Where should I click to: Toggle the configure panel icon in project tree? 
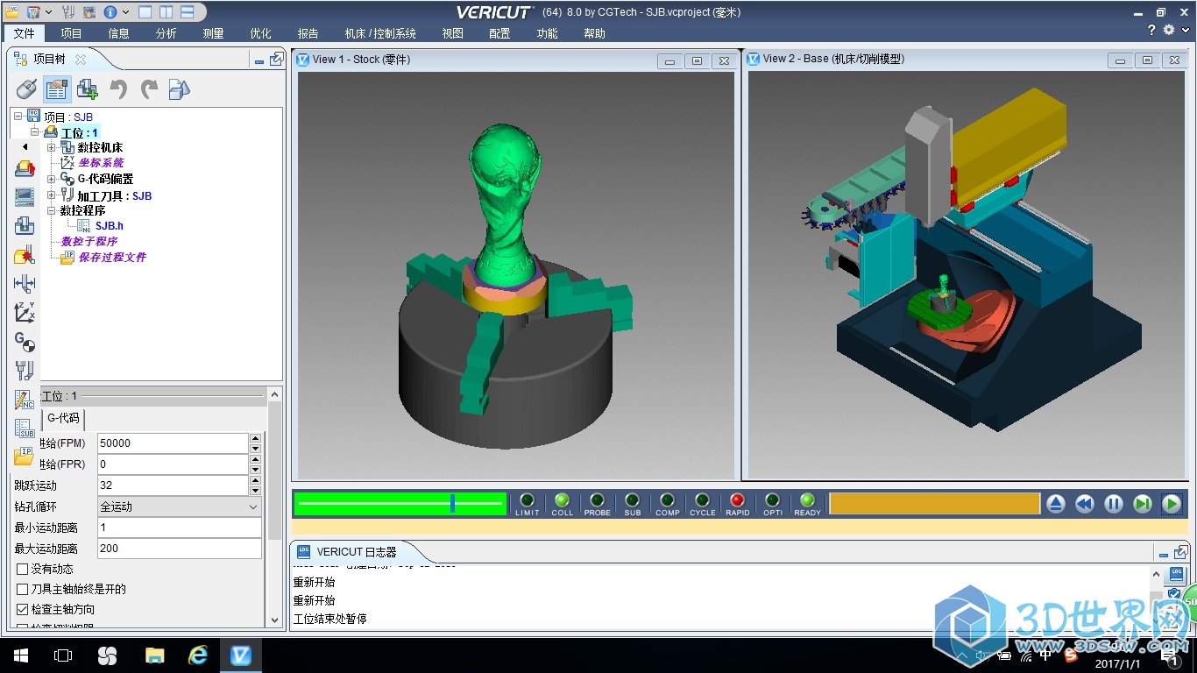[x=57, y=89]
